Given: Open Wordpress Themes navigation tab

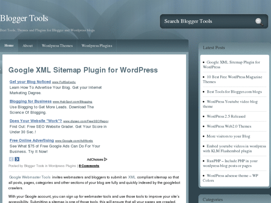Looking at the screenshot, I should 57,46.
